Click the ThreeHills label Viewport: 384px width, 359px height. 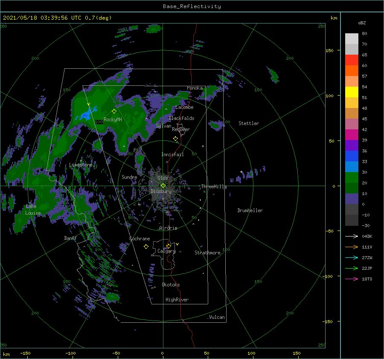pos(214,187)
